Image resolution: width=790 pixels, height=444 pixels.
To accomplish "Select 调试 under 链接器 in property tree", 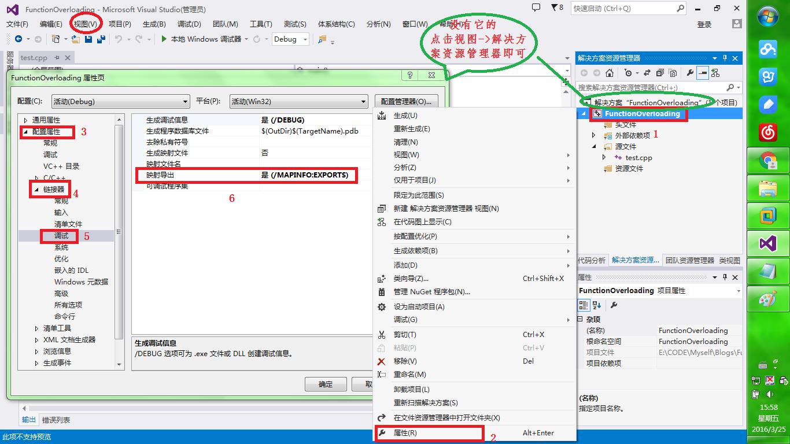I will [61, 235].
